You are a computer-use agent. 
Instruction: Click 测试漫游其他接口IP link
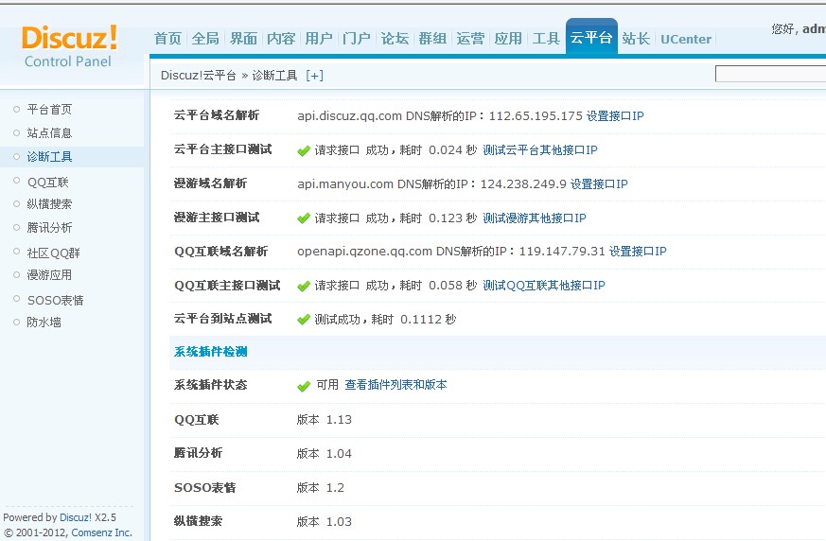[534, 218]
